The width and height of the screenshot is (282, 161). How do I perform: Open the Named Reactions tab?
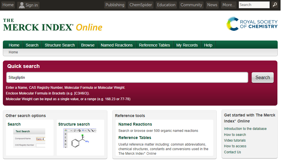pos(117,45)
